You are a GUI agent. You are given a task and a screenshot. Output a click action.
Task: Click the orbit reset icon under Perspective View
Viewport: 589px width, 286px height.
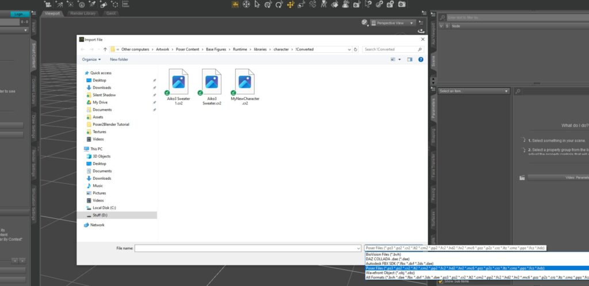422,31
